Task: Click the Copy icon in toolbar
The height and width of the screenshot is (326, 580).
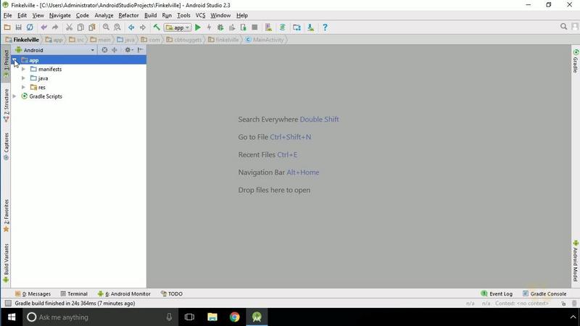Action: [80, 28]
